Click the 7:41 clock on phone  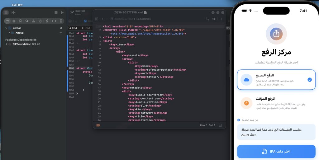pos(303,11)
